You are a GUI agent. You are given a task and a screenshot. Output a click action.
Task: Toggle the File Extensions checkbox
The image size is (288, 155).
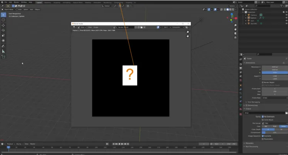pyautogui.click(x=263, y=117)
